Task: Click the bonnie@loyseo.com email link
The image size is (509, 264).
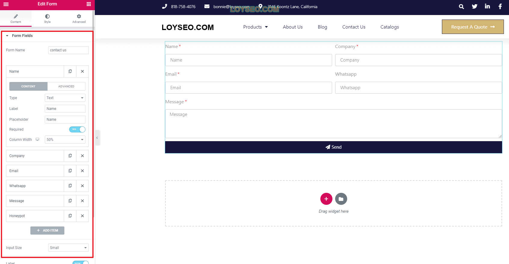Action: [231, 7]
